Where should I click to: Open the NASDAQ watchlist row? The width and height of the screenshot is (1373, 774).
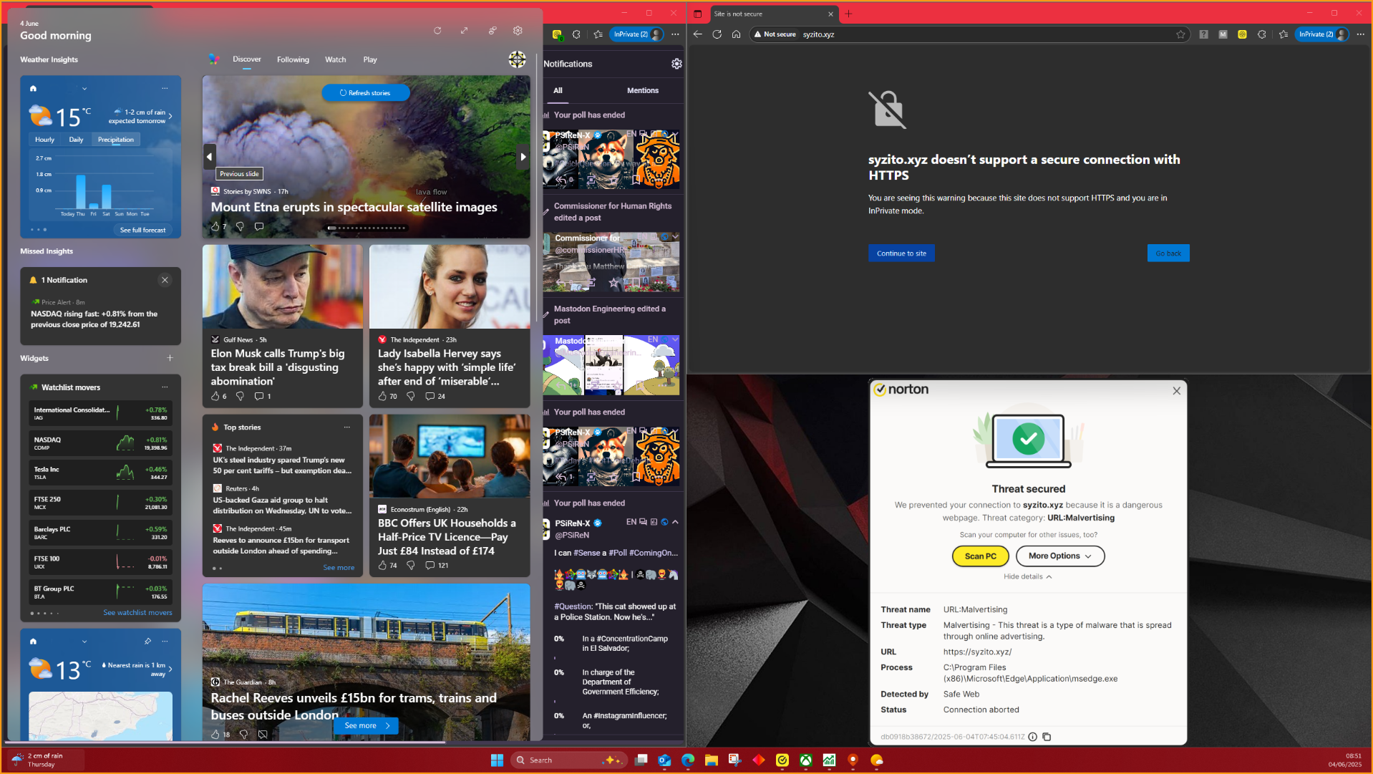(x=100, y=444)
